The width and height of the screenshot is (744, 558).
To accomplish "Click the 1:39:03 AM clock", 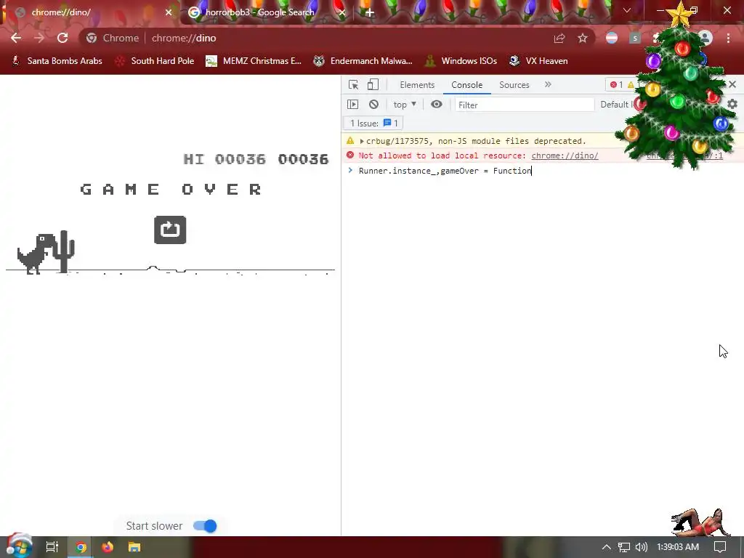I will click(x=678, y=547).
